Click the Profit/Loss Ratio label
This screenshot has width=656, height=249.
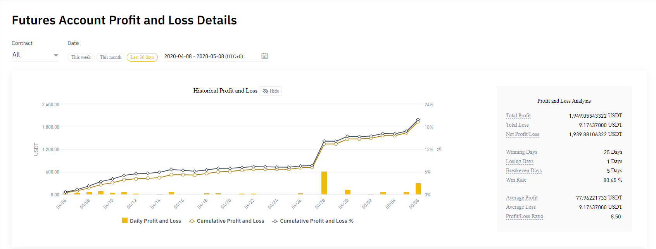click(x=524, y=216)
